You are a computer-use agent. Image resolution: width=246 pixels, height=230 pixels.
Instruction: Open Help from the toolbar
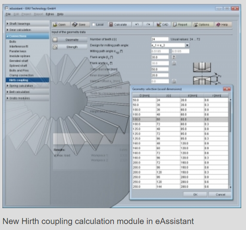(222, 24)
